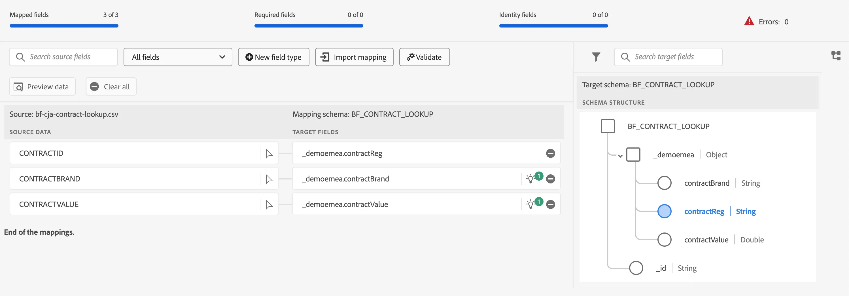
Task: Select the contractReg radio button
Action: tap(664, 211)
